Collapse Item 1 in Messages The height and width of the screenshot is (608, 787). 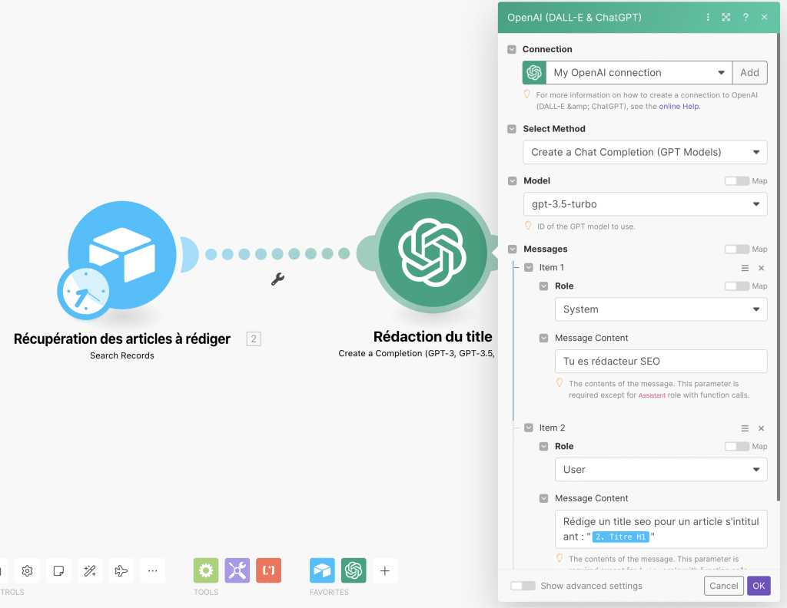[x=529, y=268]
